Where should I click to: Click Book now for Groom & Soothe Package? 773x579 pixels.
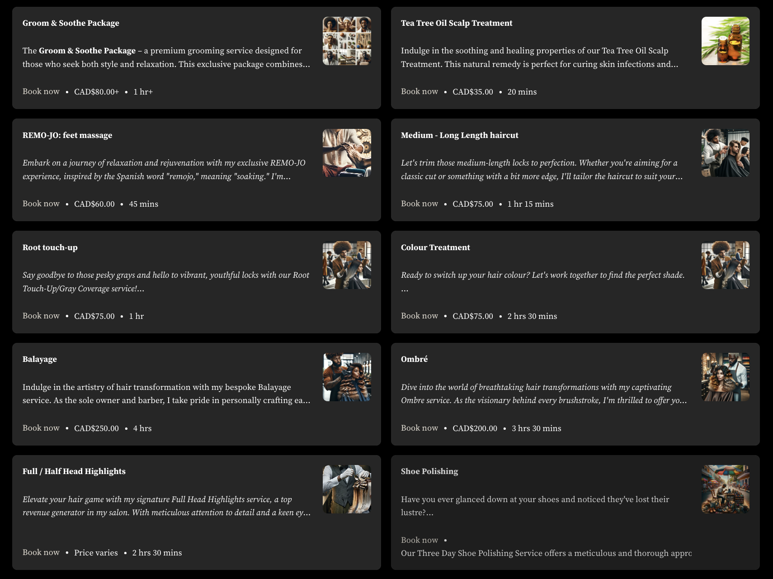[x=41, y=91]
